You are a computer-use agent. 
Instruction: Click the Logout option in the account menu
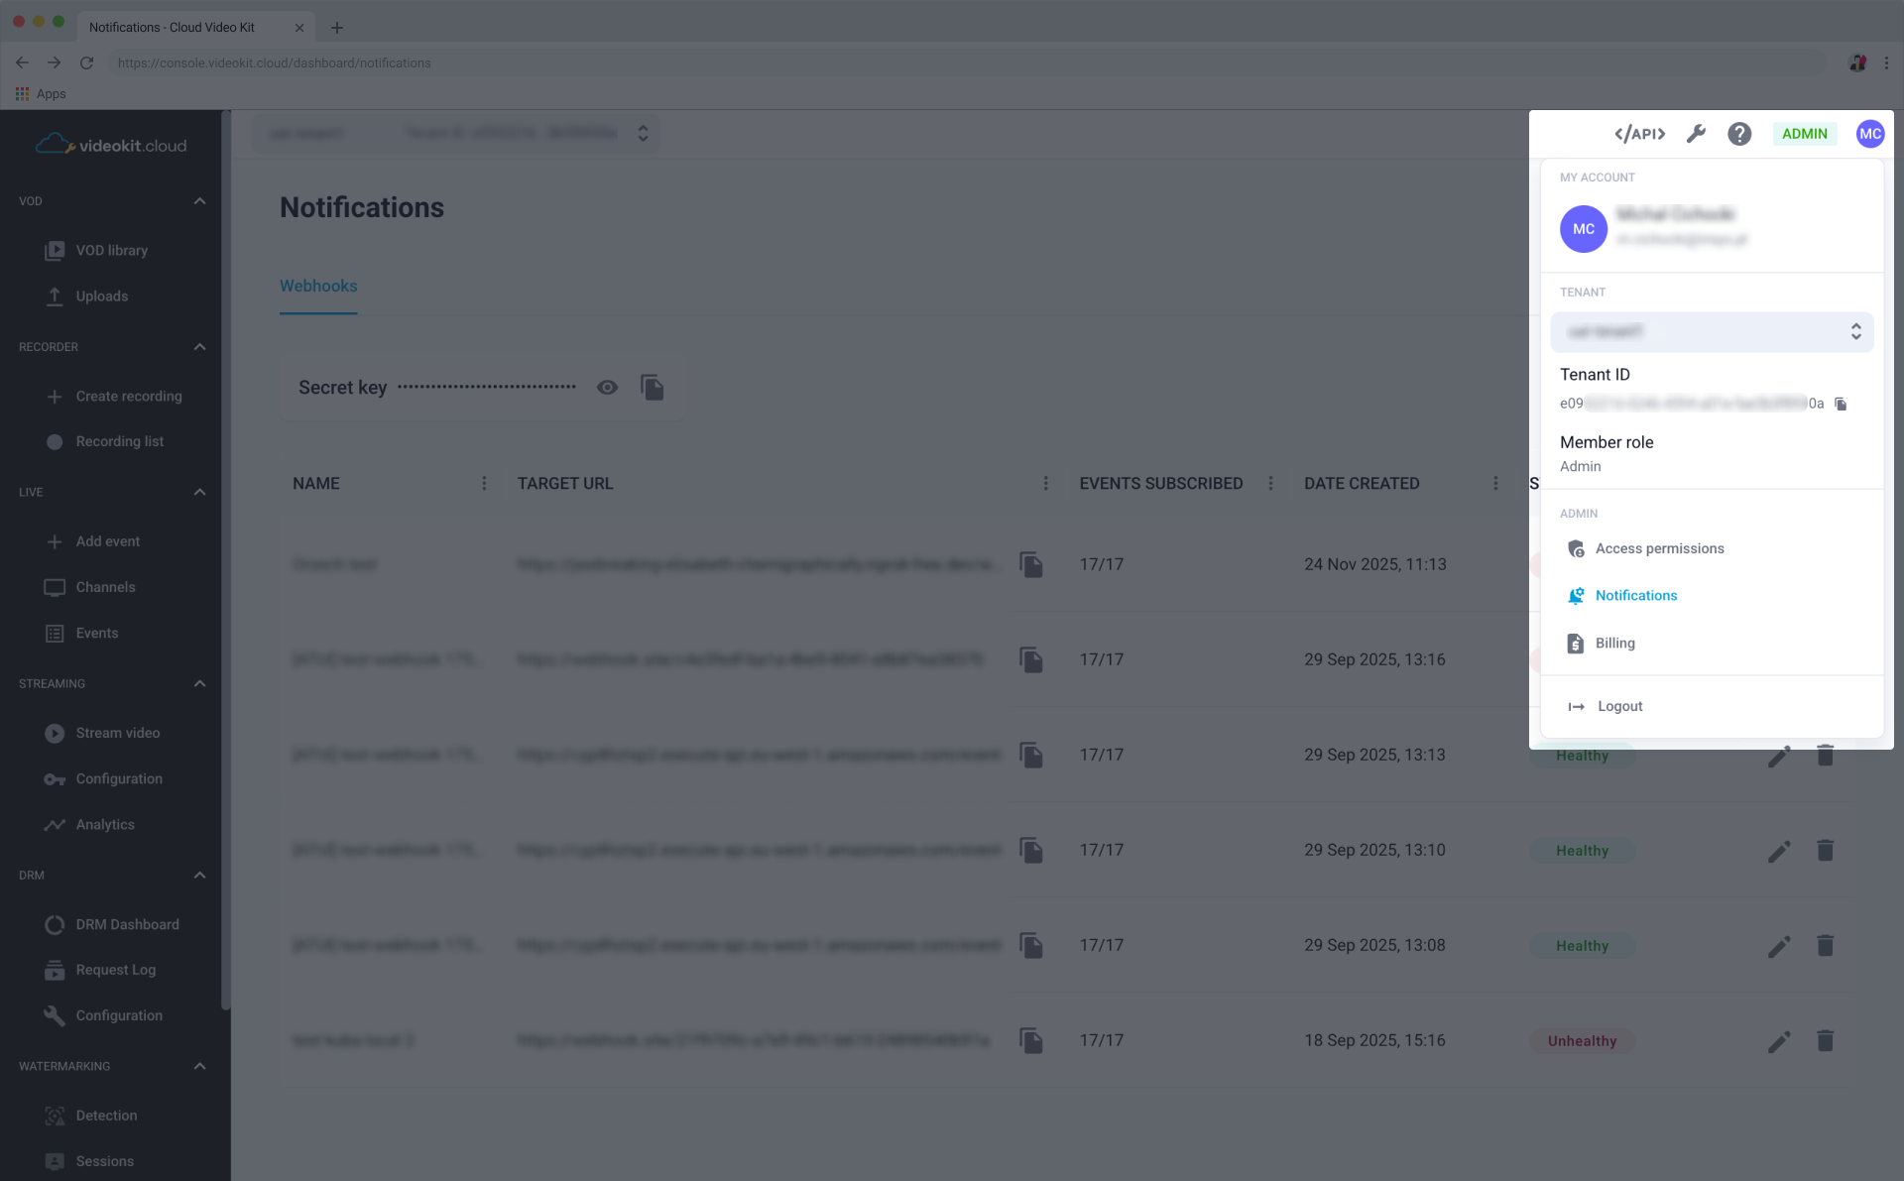coord(1618,705)
